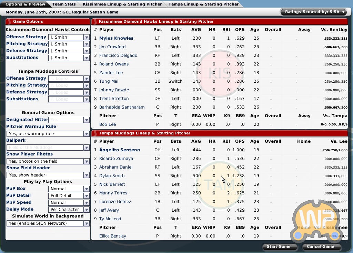Expand Simulate World in Background dropdown
353x253 pixels.
click(x=86, y=223)
